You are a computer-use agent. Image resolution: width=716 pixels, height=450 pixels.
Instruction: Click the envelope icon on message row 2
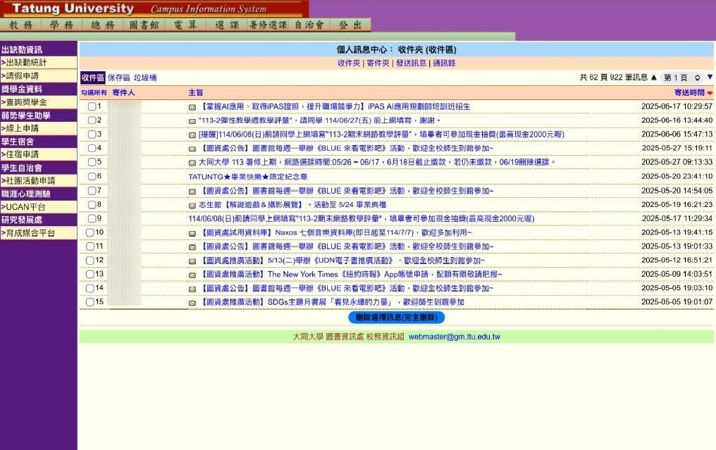[192, 121]
